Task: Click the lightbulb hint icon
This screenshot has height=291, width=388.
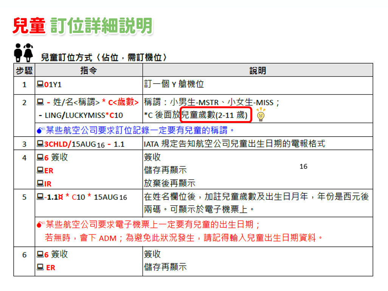Action: click(x=261, y=115)
